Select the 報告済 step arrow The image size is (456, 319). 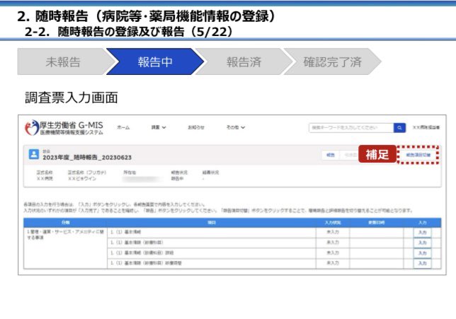pos(244,62)
